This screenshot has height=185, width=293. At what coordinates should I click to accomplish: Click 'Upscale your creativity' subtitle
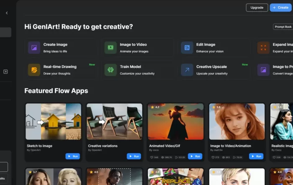click(212, 73)
